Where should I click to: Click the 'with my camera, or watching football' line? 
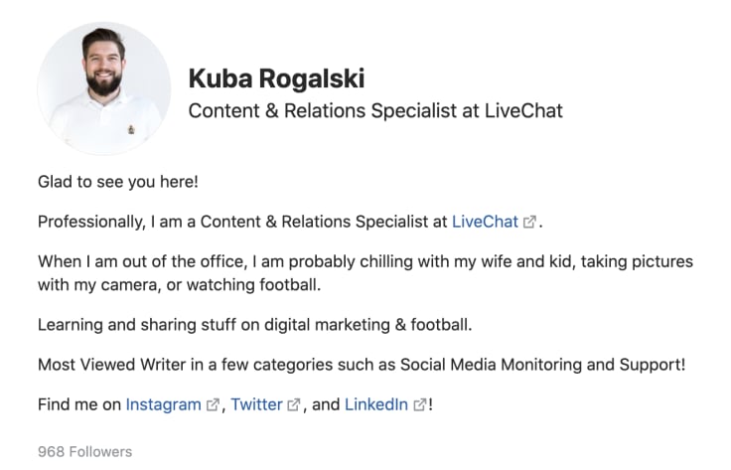click(180, 284)
